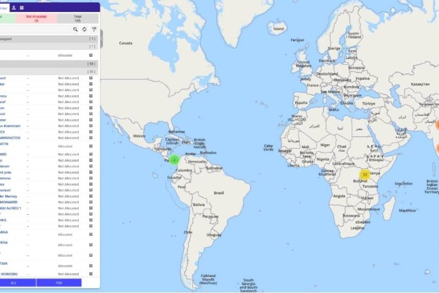The image size is (439, 293).
Task: Select the Total 165 filter
Action: coord(78,18)
